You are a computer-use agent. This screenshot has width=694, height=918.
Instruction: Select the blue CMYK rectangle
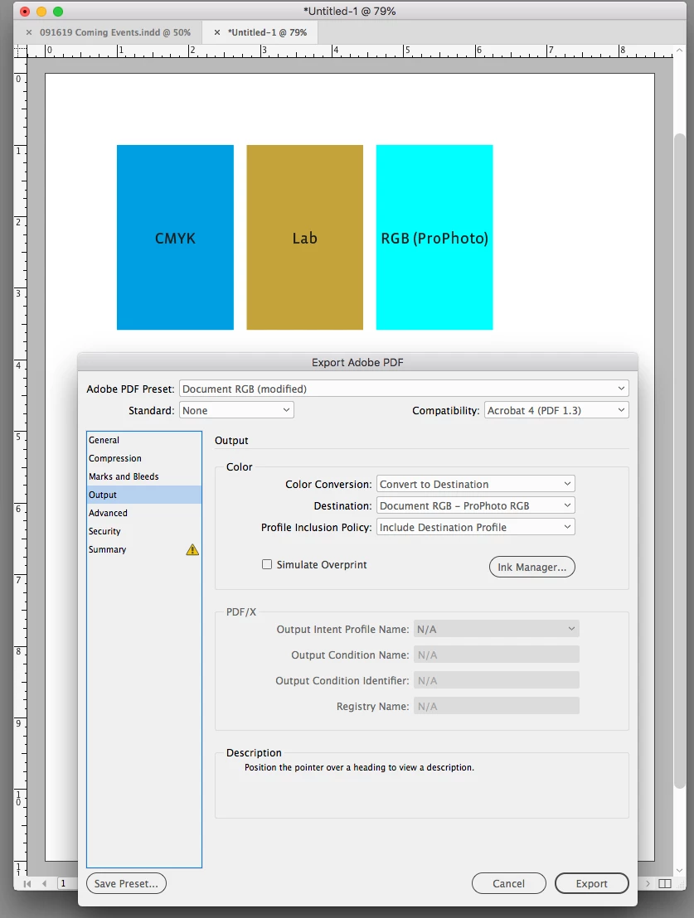(175, 237)
